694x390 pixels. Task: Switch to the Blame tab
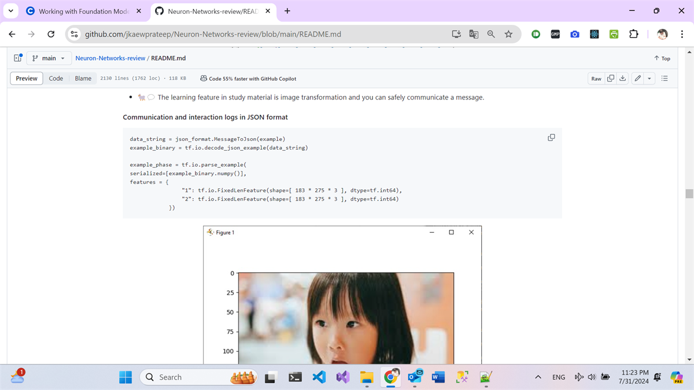point(82,78)
